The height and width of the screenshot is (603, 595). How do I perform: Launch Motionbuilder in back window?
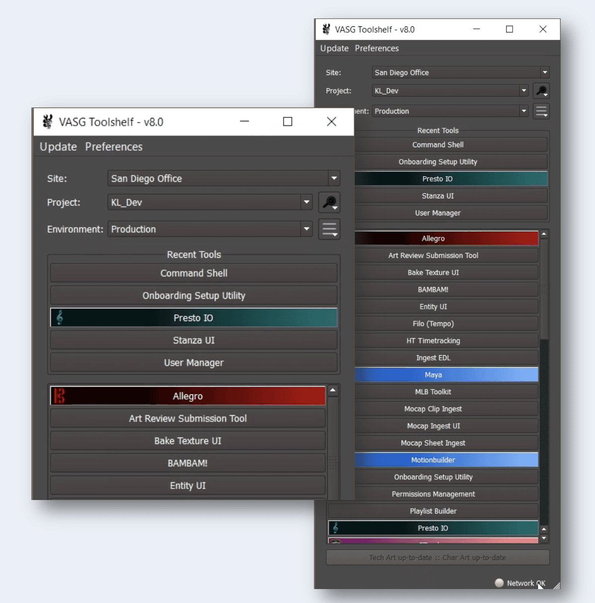tap(446, 460)
